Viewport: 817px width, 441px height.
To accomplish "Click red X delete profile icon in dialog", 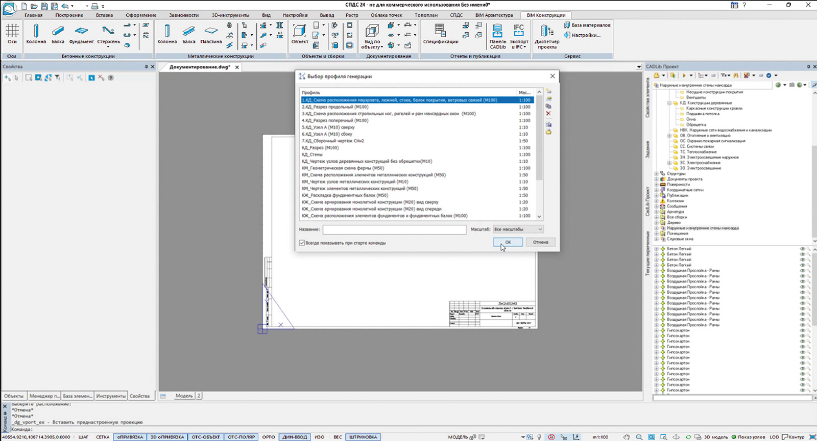I will click(x=548, y=113).
